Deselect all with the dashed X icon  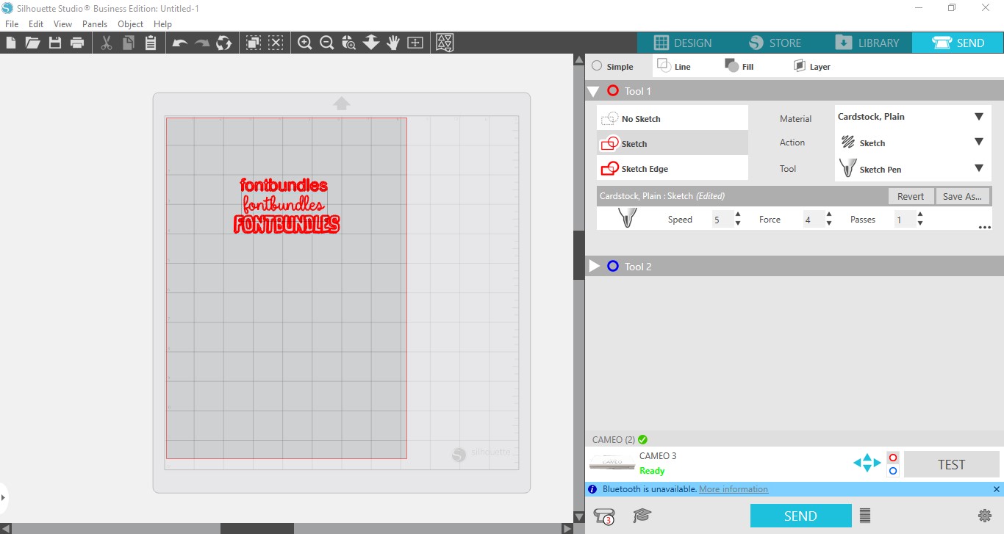coord(276,43)
